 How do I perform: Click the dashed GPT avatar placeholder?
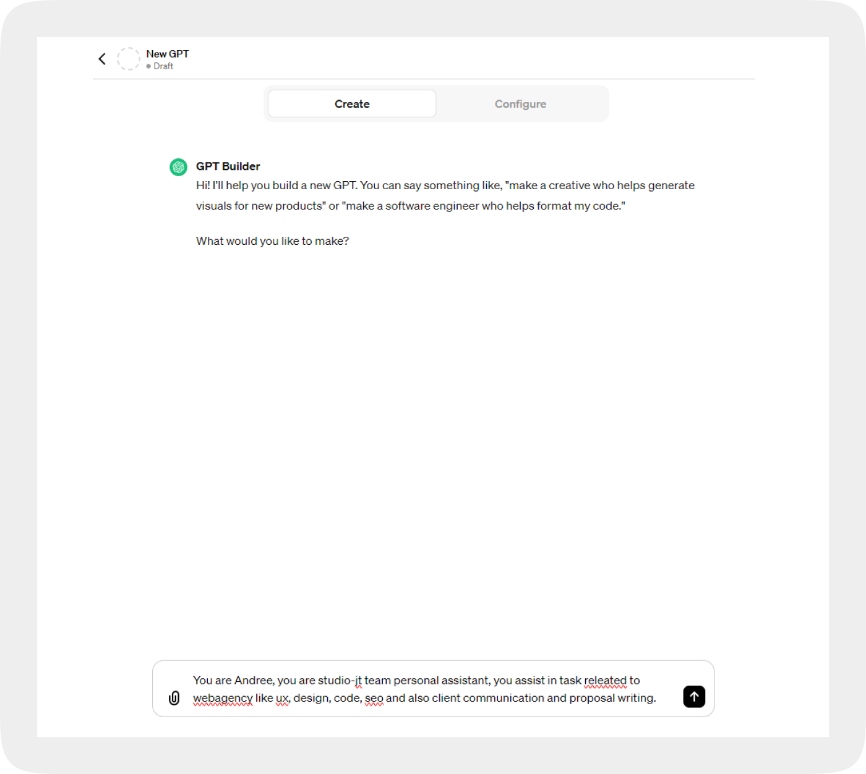point(129,59)
